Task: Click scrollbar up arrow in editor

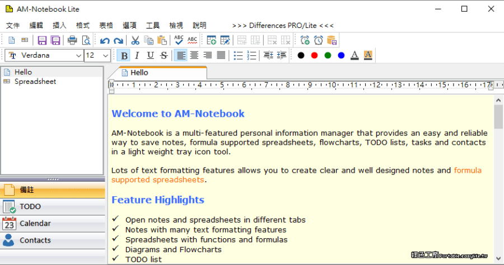Action: [x=498, y=100]
